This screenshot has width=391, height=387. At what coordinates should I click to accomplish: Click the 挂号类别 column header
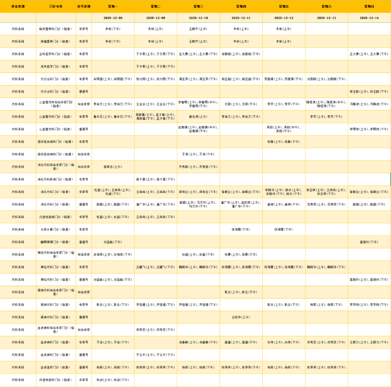84,7
